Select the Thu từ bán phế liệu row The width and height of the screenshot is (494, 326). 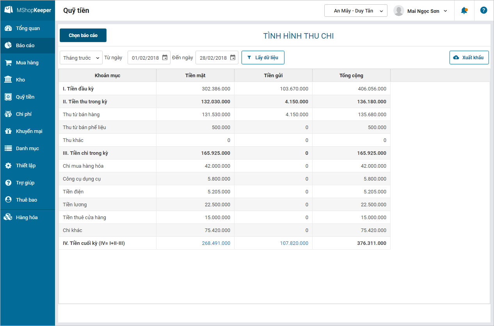click(224, 128)
